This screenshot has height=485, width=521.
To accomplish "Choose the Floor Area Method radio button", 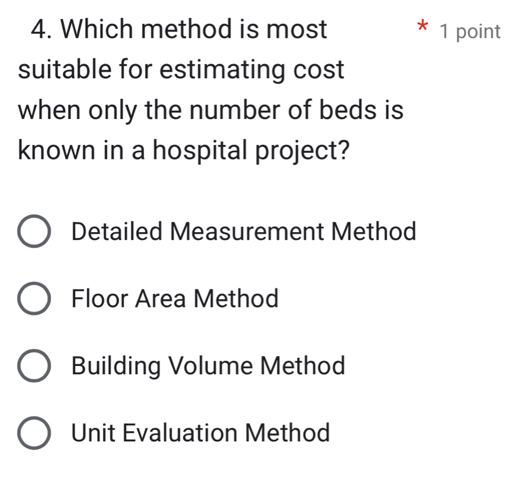I will tap(34, 298).
